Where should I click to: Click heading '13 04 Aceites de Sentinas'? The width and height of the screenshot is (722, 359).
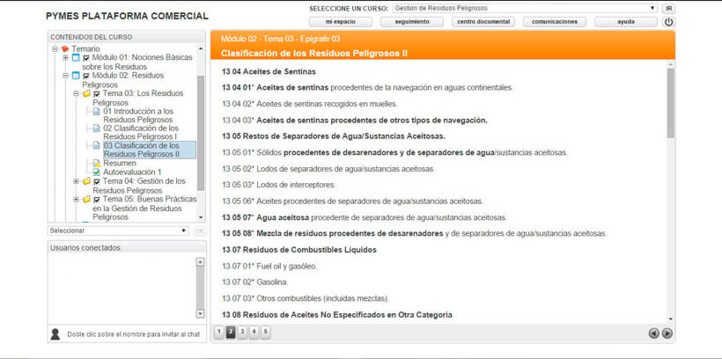[x=269, y=72]
